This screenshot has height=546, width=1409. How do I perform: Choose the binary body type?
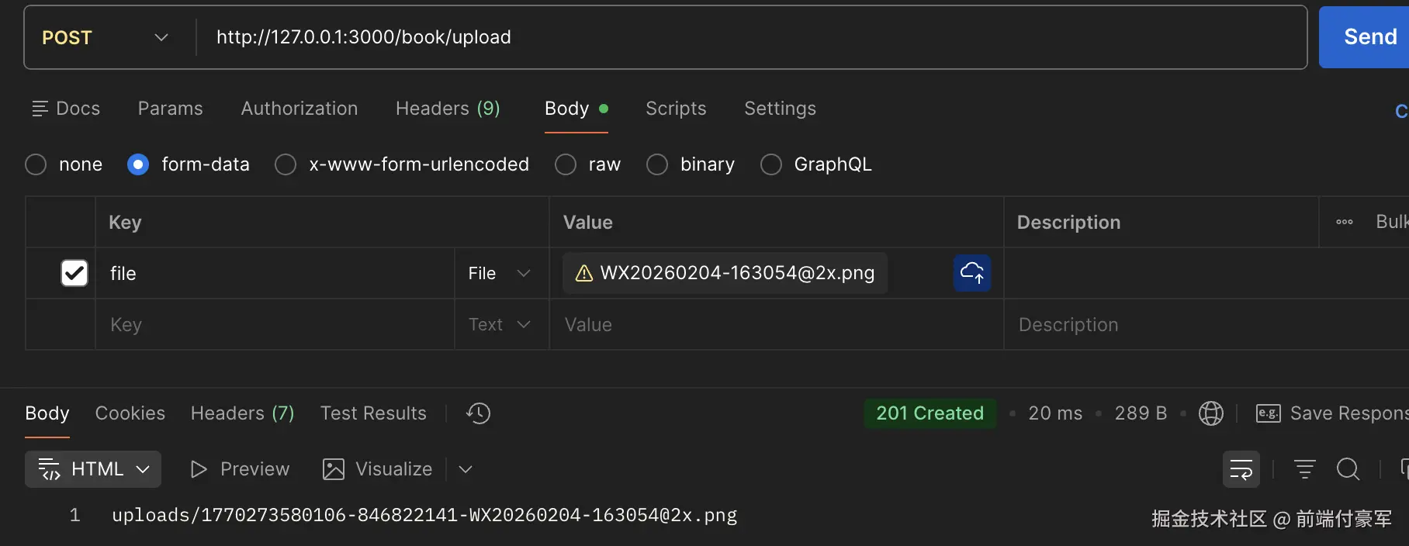[657, 164]
